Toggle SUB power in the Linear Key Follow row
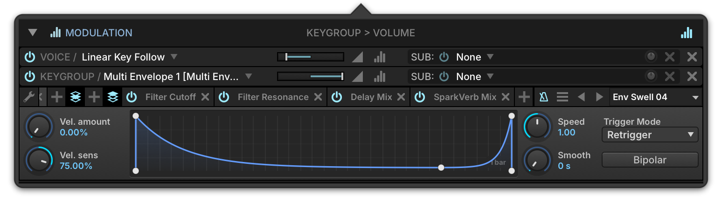Image resolution: width=722 pixels, height=202 pixels. coord(444,57)
